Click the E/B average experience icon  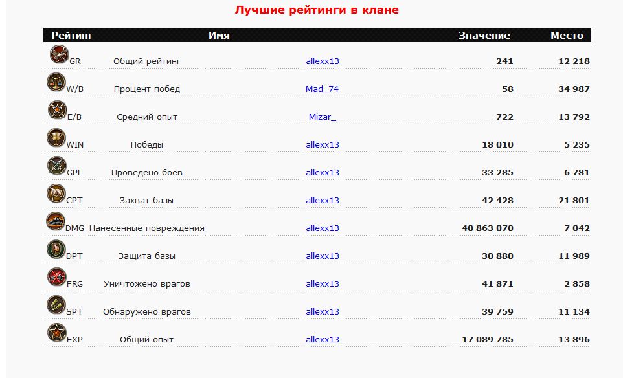pos(57,111)
